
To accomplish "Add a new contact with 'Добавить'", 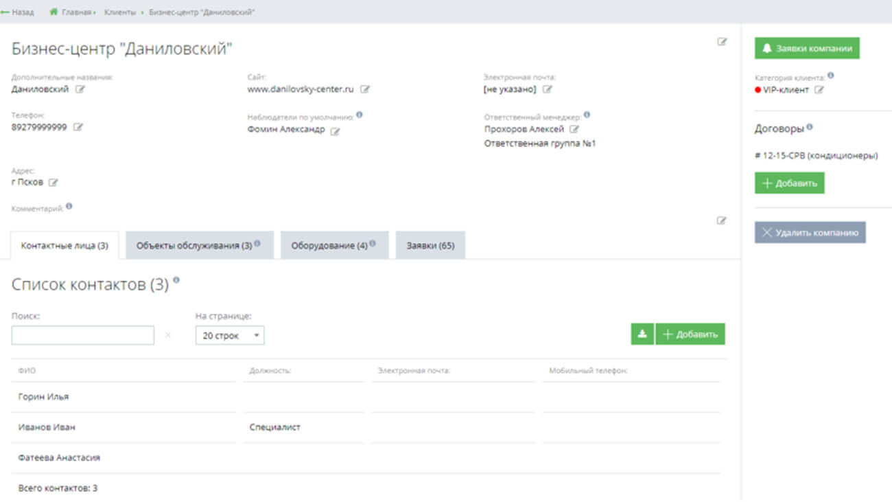I will 690,334.
